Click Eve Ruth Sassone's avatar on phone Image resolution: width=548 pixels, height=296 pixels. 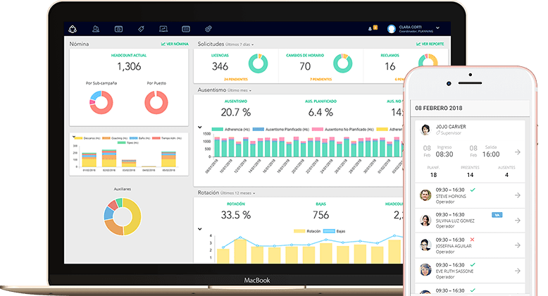tap(425, 270)
